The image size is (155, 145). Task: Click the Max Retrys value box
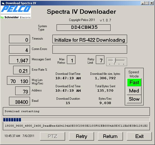71,60
